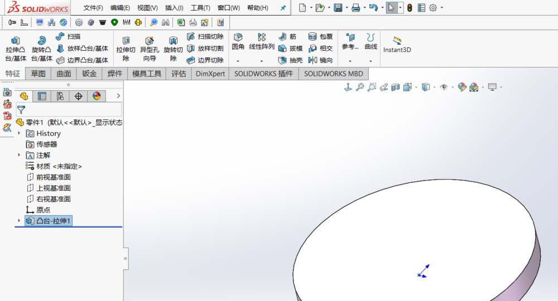Select the Intersect (相交) tool
The image size is (558, 301).
(320, 48)
